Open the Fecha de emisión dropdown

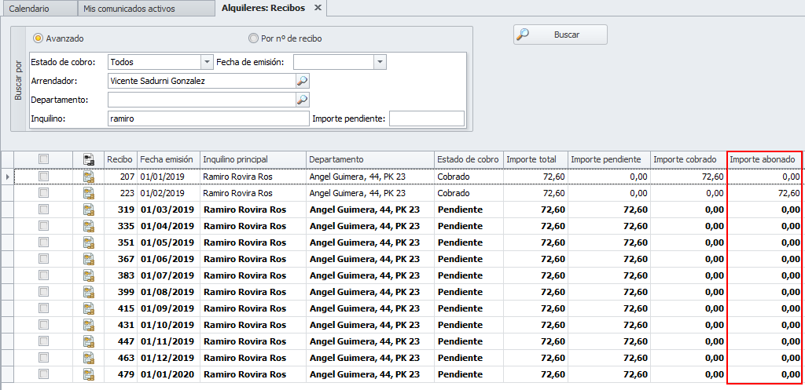pos(380,62)
